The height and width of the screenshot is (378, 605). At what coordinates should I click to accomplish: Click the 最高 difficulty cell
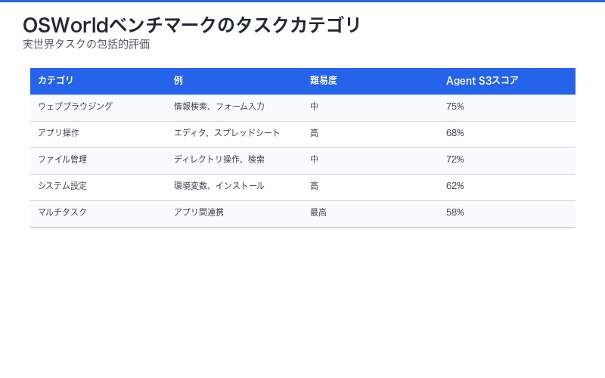(318, 212)
